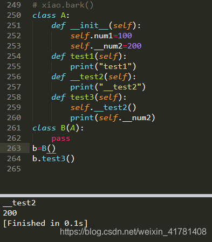Image resolution: width=212 pixels, height=242 pixels.
Task: Click line number 257 in gutter
Action: click(x=14, y=87)
